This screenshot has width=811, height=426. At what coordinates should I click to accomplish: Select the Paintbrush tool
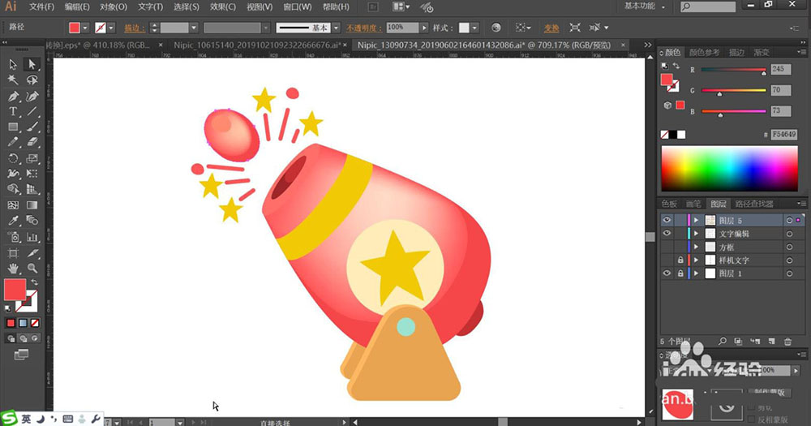pyautogui.click(x=32, y=127)
